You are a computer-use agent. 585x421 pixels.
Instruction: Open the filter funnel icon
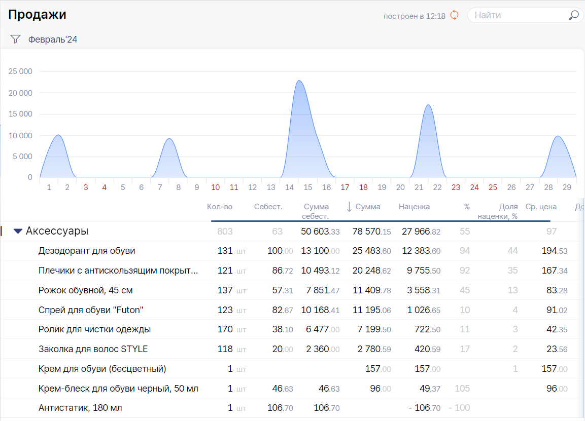point(15,39)
